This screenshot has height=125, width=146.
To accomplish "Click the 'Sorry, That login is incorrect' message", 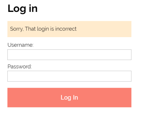I will [43, 29].
